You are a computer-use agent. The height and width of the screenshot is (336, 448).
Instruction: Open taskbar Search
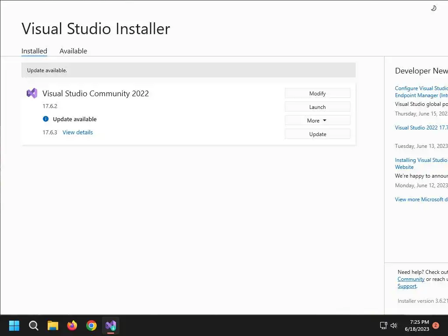(34, 325)
